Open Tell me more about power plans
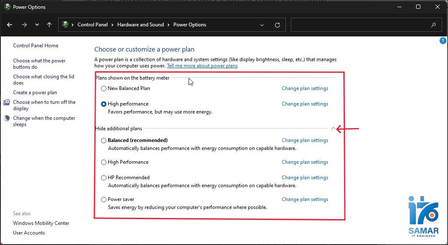The width and height of the screenshot is (448, 245). click(x=202, y=66)
